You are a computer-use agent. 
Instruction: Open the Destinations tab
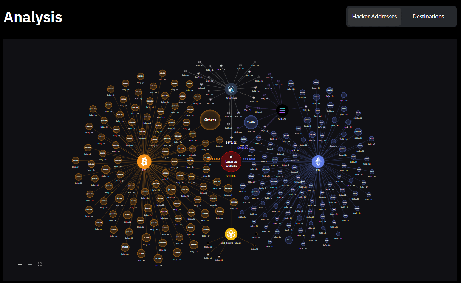click(x=428, y=17)
